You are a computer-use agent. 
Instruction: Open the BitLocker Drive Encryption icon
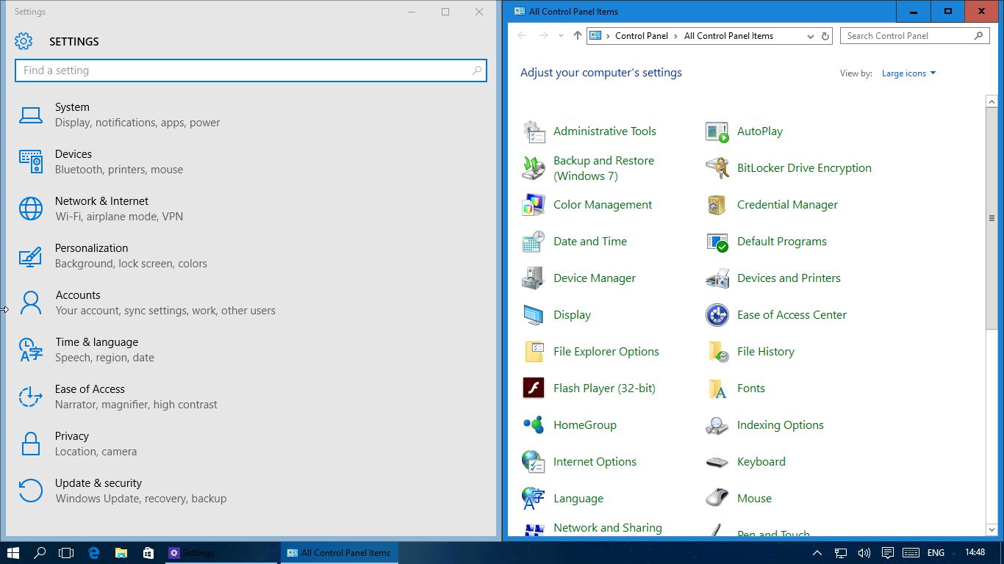pyautogui.click(x=717, y=168)
